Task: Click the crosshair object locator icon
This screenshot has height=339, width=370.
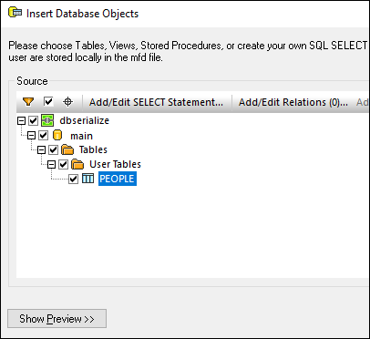Action: pos(67,102)
